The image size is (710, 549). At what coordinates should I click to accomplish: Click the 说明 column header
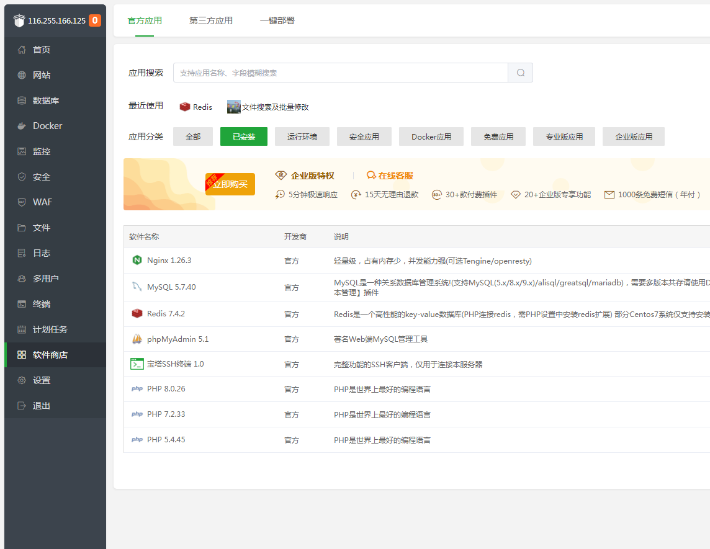341,237
